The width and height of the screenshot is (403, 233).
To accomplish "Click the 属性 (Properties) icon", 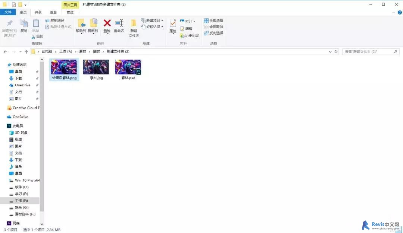I will point(173,23).
